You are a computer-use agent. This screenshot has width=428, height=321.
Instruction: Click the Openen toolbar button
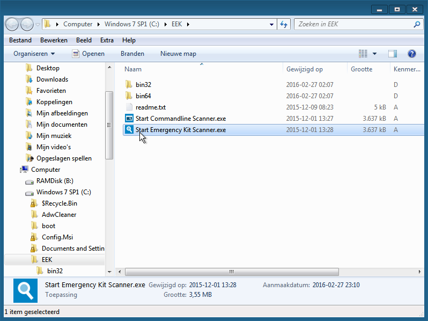[x=88, y=54]
